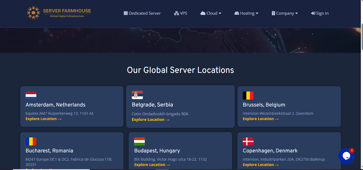Screen dimensions: 363x170
Task: Explore Location link for Copenhagen
Action: pos(261,165)
